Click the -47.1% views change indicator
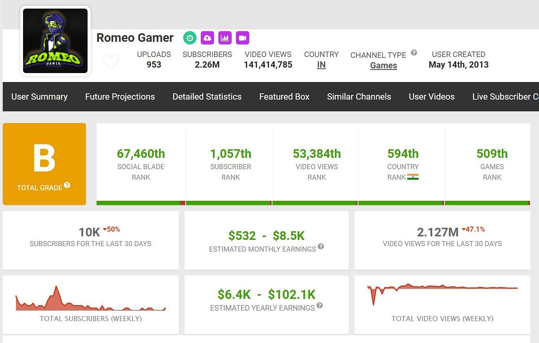The width and height of the screenshot is (539, 343). pos(473,229)
